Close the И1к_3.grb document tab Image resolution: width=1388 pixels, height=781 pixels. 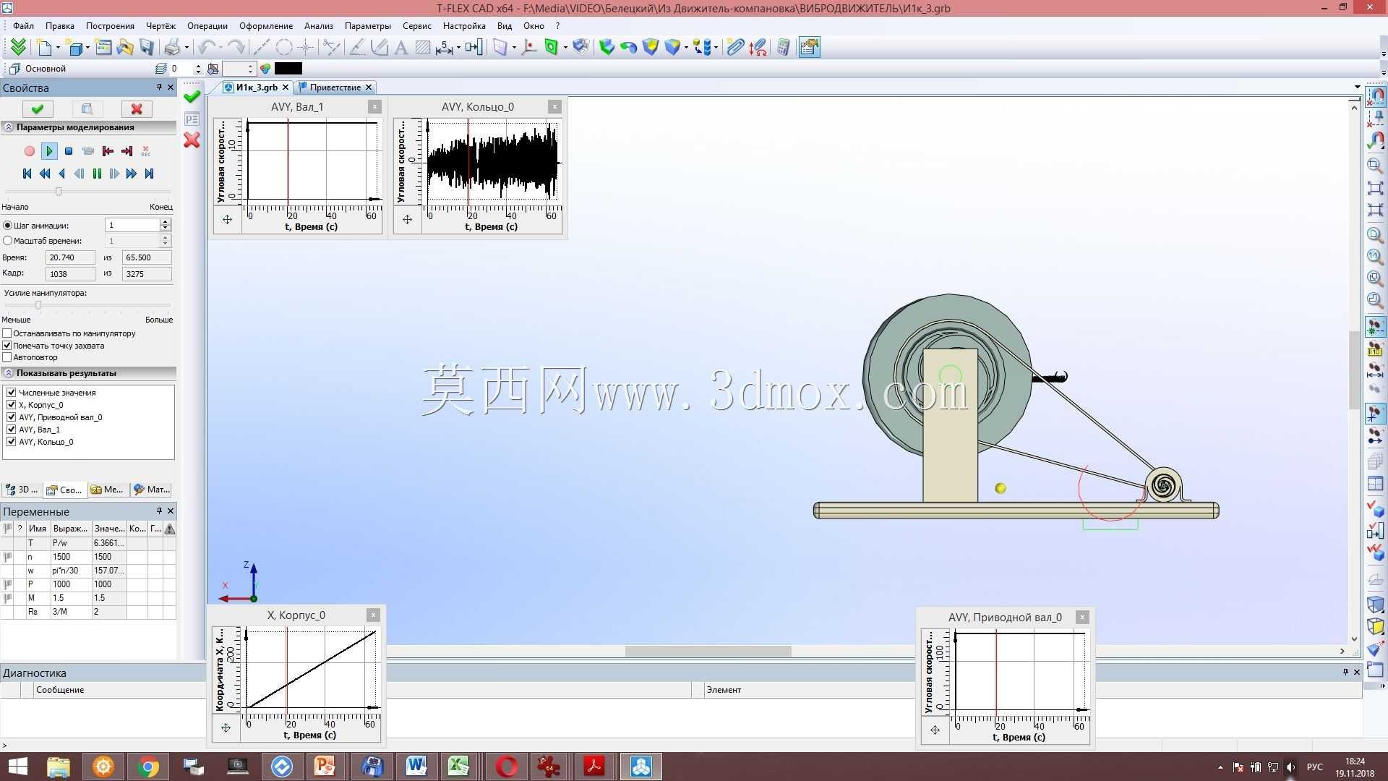click(286, 88)
